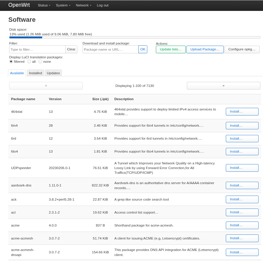263x261 pixels.
Task: Install the UDPspeeder package
Action: click(x=242, y=168)
